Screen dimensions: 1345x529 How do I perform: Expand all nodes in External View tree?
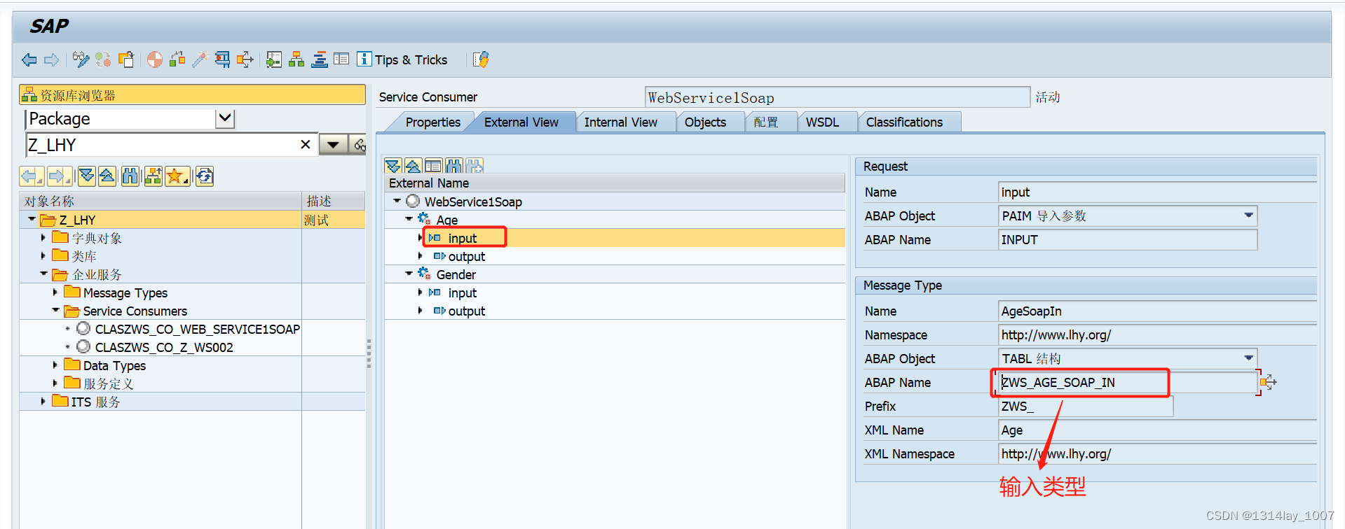pyautogui.click(x=393, y=166)
